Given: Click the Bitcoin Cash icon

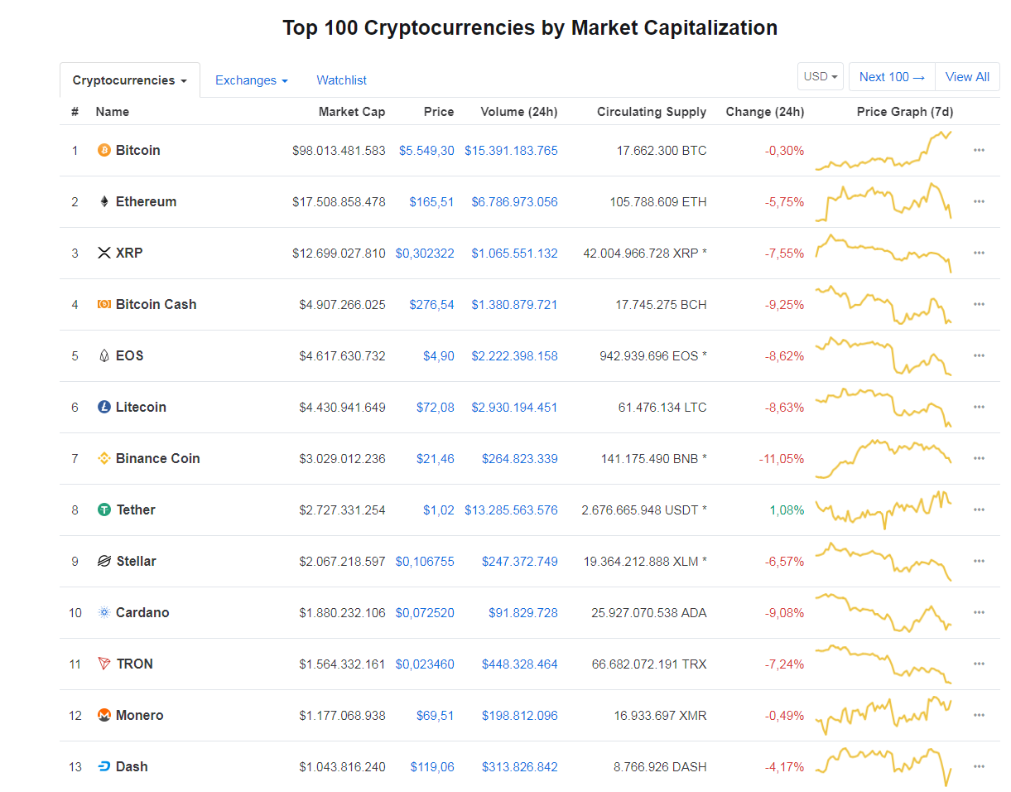Looking at the screenshot, I should pyautogui.click(x=103, y=304).
